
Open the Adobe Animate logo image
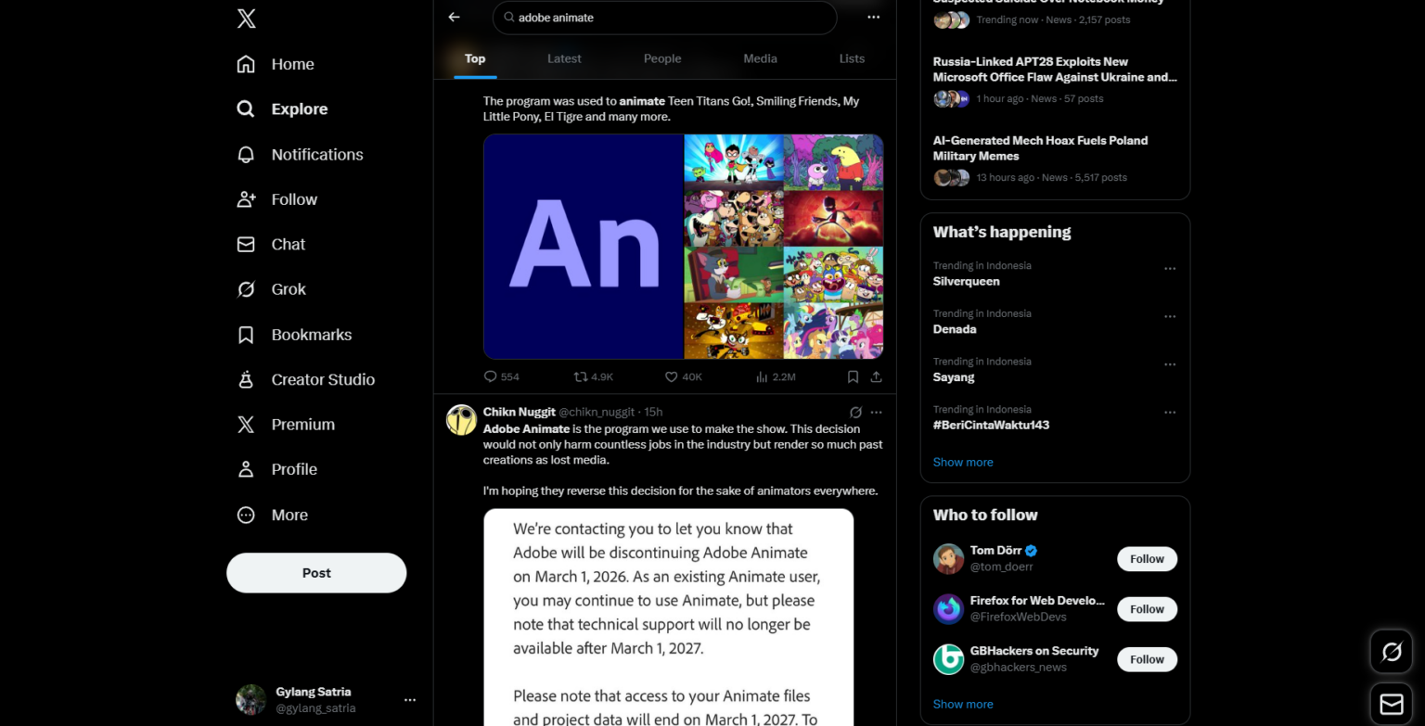[x=584, y=247]
